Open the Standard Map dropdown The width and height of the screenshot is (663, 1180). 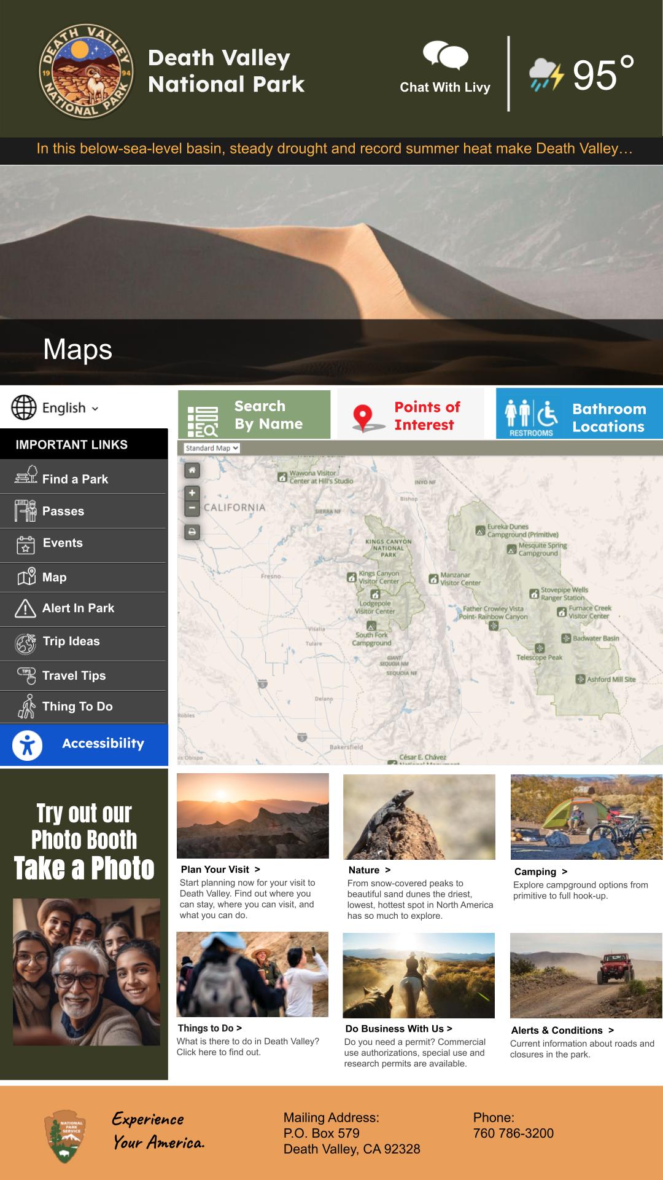212,448
